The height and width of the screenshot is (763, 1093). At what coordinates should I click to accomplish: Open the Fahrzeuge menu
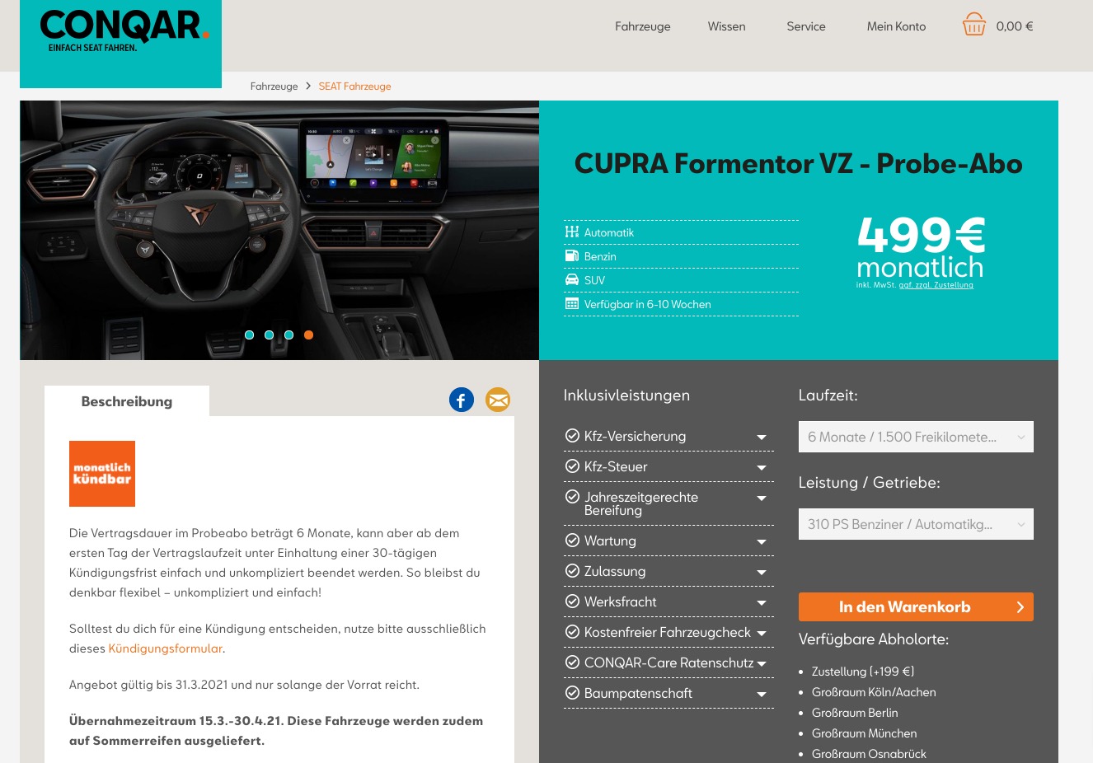pyautogui.click(x=643, y=26)
